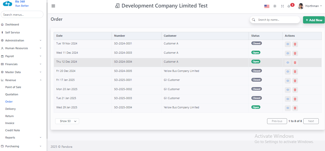Expand the Payroll menu chevron
The width and height of the screenshot is (325, 151).
coord(41,56)
